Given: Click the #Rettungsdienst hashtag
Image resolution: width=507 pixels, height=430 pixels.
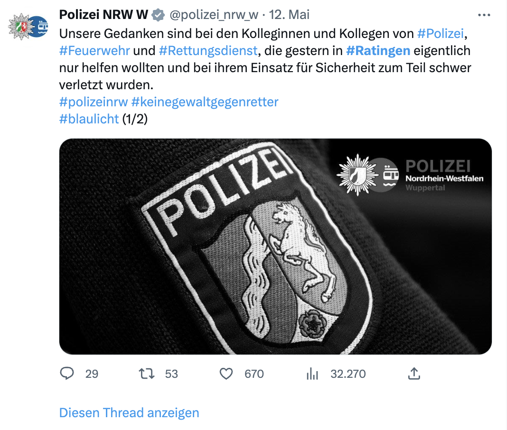Looking at the screenshot, I should pyautogui.click(x=208, y=50).
